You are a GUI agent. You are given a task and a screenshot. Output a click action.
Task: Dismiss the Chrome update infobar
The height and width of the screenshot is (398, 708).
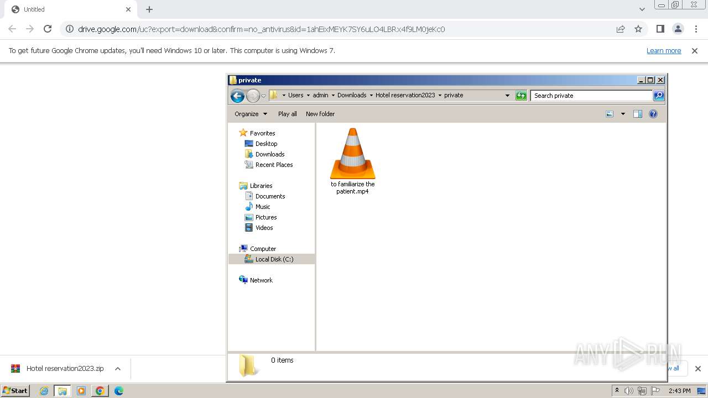(x=695, y=51)
